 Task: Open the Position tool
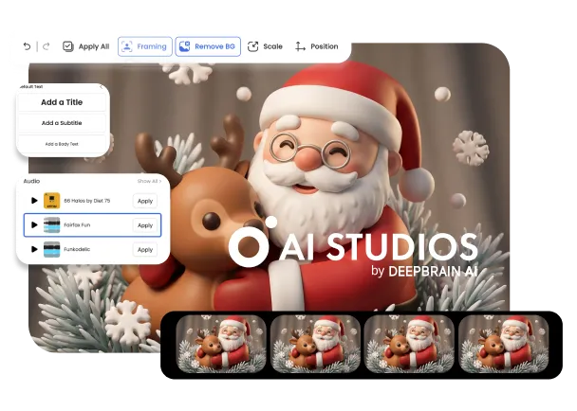coord(316,46)
